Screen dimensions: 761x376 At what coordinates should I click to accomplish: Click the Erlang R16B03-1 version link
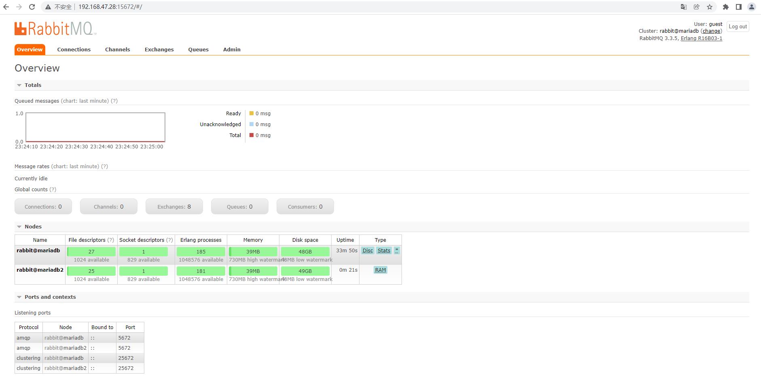click(x=702, y=38)
